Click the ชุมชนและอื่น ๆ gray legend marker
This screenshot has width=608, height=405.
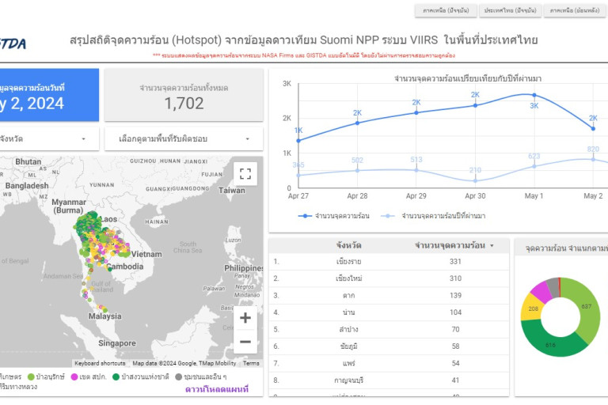[178, 377]
